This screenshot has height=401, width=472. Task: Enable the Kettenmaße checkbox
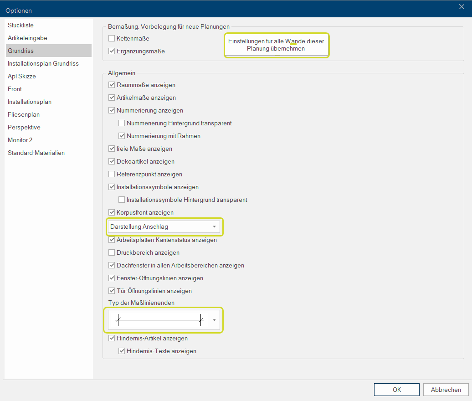click(x=112, y=39)
